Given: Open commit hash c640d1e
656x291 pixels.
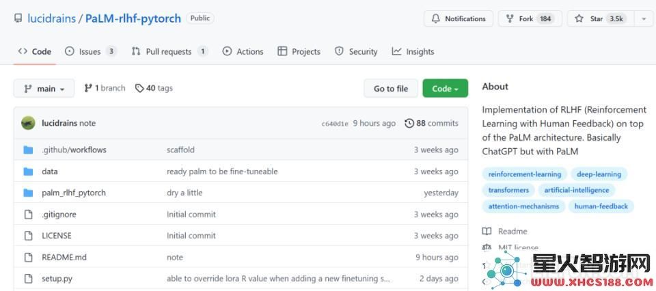Looking at the screenshot, I should point(335,124).
